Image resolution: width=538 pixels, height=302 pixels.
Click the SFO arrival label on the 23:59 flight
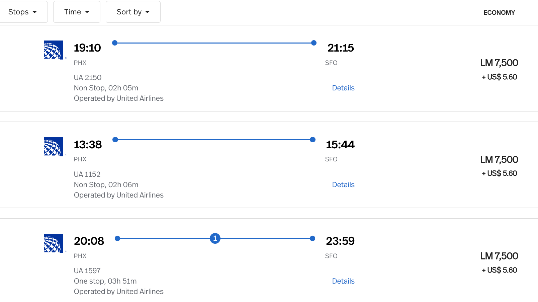(x=331, y=256)
